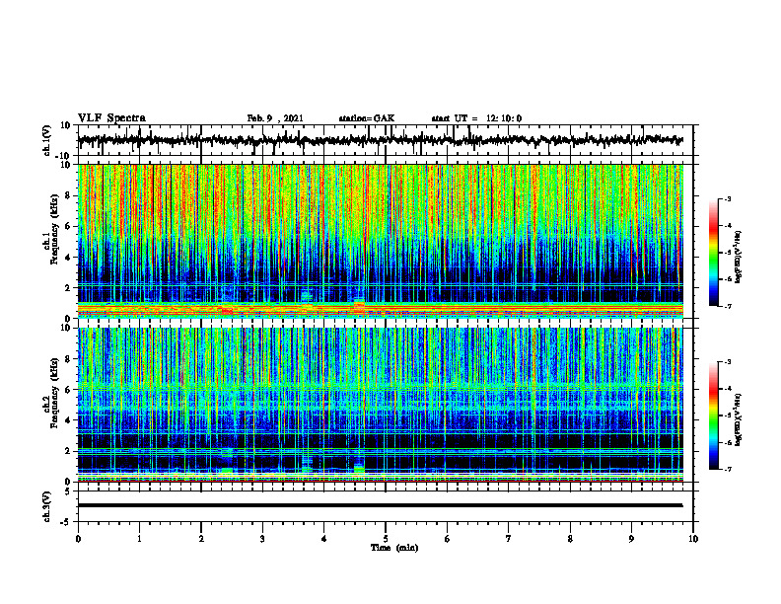Click the ch.2 spectrogram color scale bar
This screenshot has height=604, width=781.
713,415
